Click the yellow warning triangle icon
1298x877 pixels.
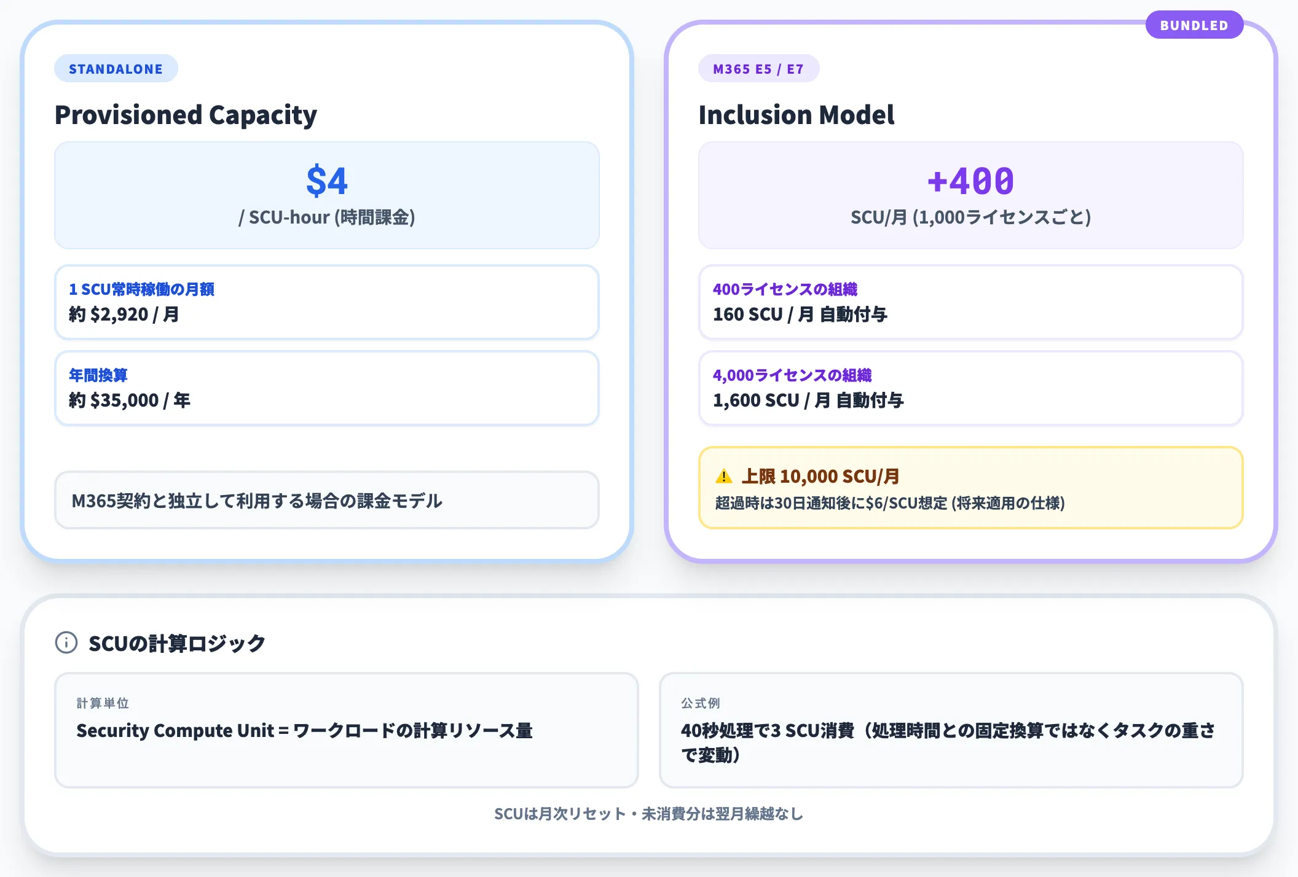(x=724, y=476)
